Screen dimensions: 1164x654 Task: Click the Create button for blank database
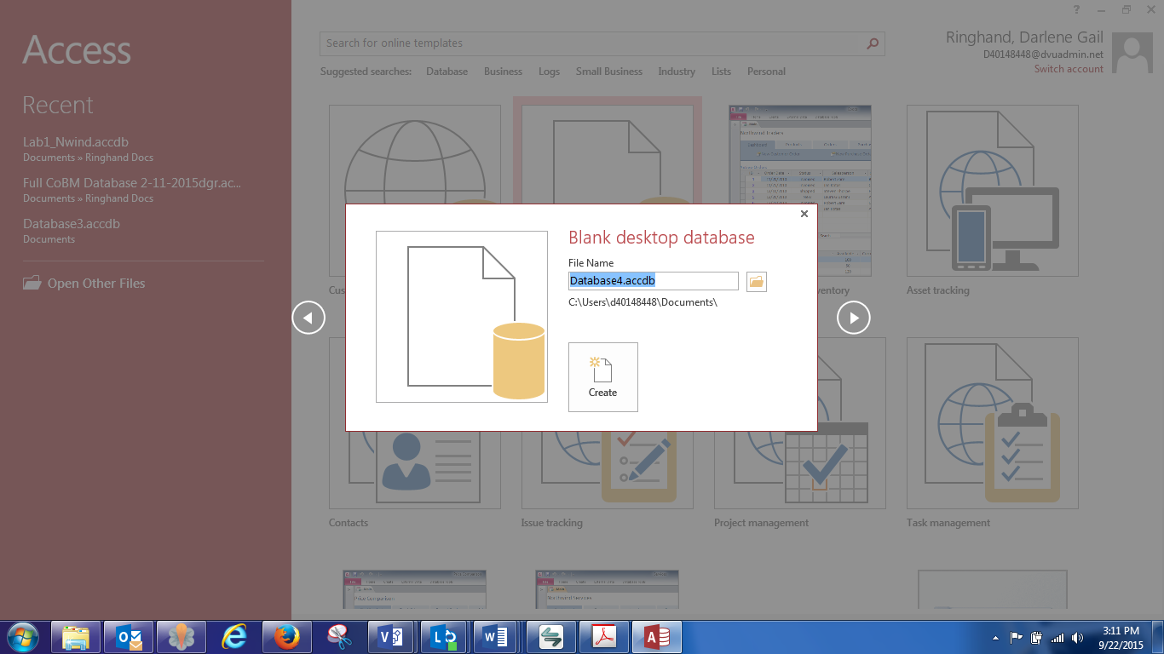[x=602, y=377]
